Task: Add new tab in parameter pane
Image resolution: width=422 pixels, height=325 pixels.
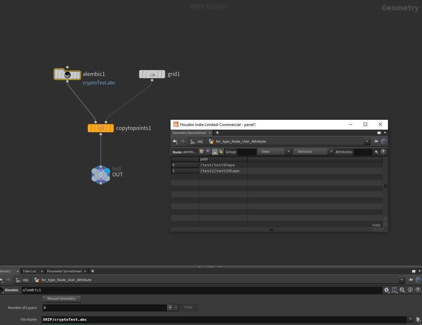Action: click(x=93, y=271)
